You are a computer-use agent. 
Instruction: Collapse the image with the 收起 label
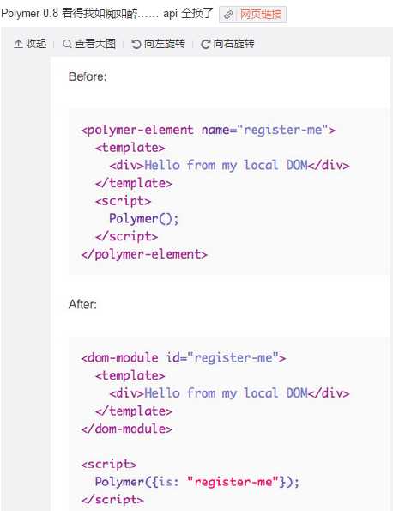(30, 44)
